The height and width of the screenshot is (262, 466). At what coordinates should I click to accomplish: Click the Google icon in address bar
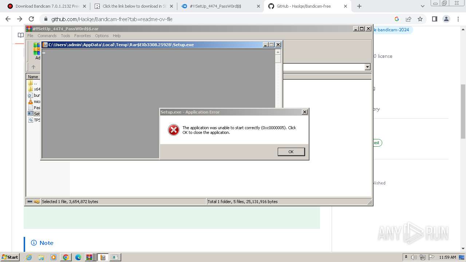pyautogui.click(x=397, y=19)
